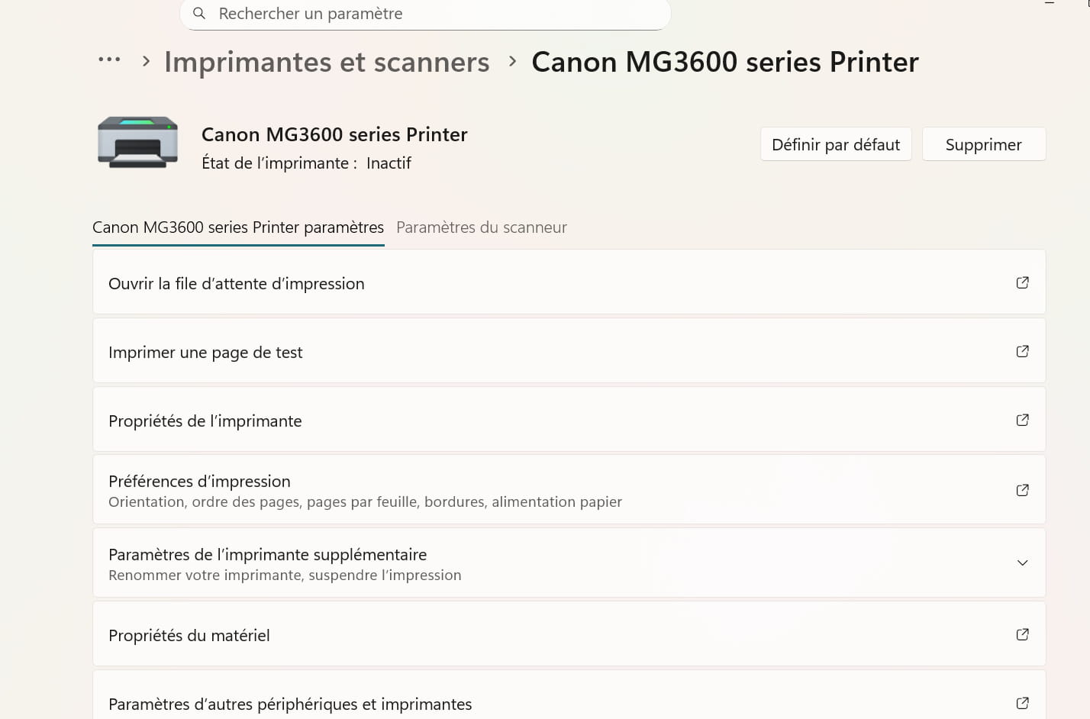Go back to Imprimantes et scanners breadcrumb
1090x719 pixels.
click(327, 62)
